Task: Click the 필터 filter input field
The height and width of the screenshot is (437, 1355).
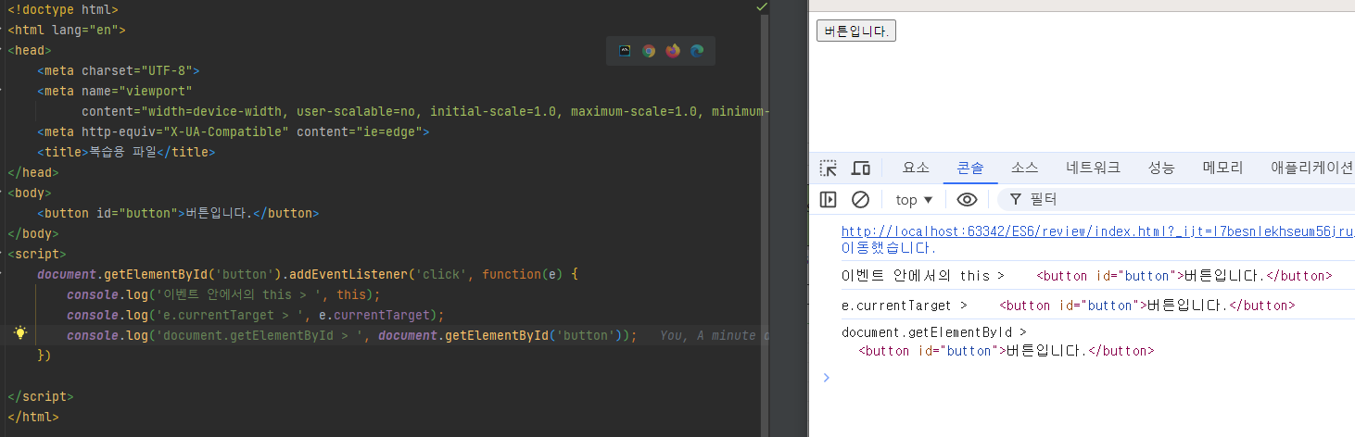Action: point(1177,199)
